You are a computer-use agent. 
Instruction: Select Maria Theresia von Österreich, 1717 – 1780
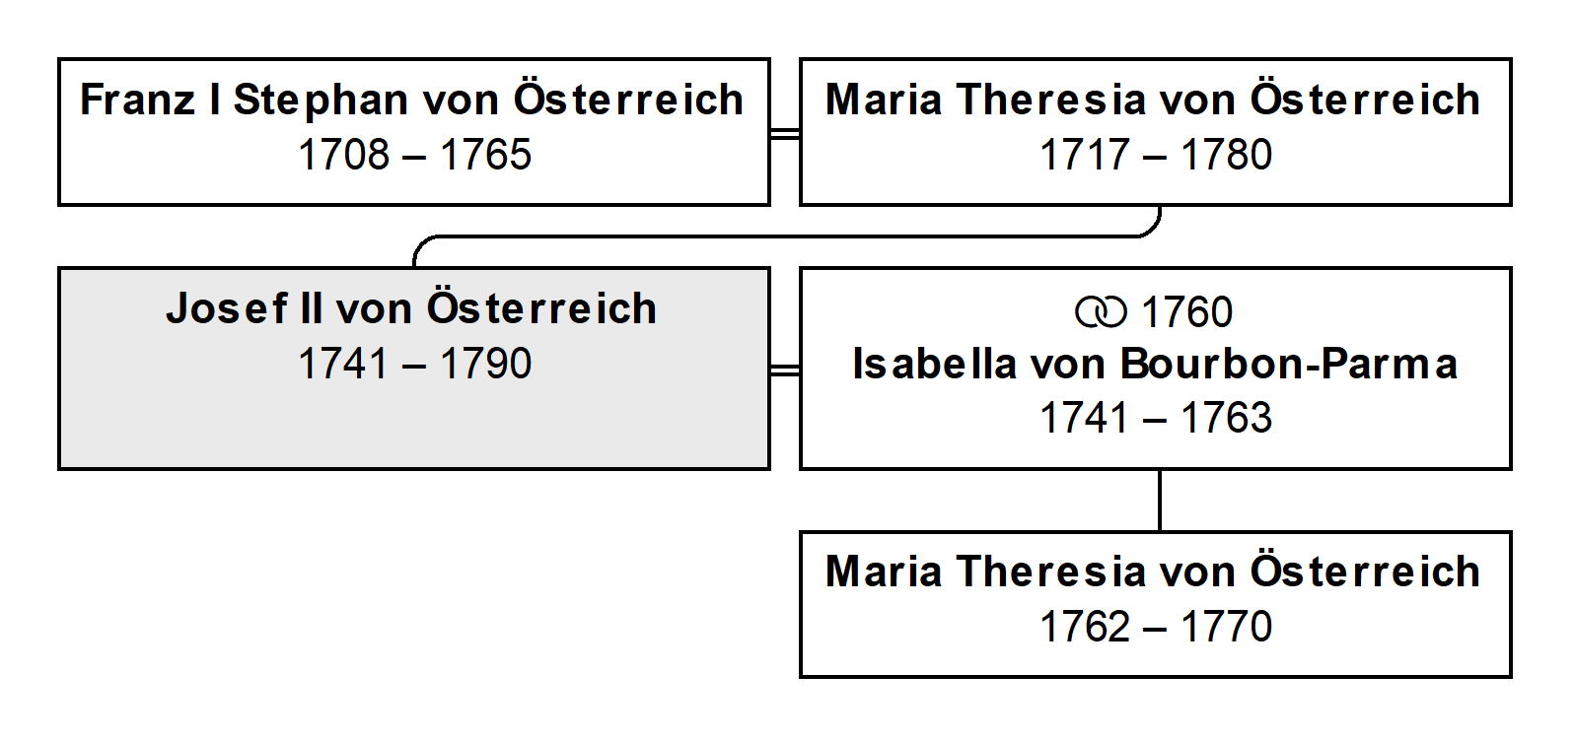[x=1156, y=132]
